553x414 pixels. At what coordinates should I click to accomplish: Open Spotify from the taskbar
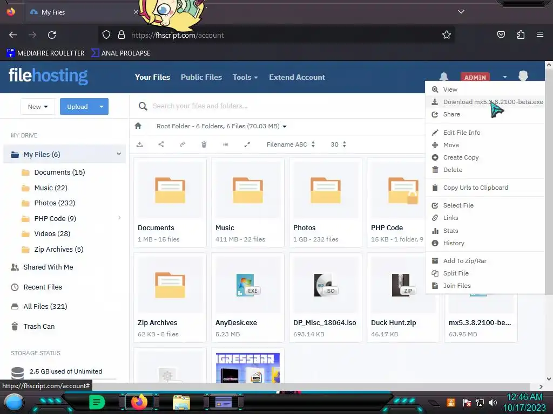[97, 402]
